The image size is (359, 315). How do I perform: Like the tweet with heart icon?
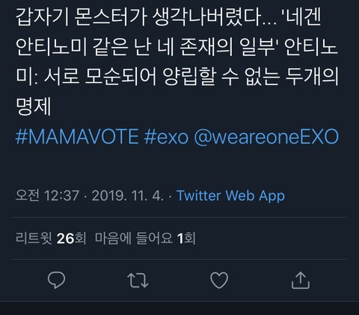coord(219,280)
